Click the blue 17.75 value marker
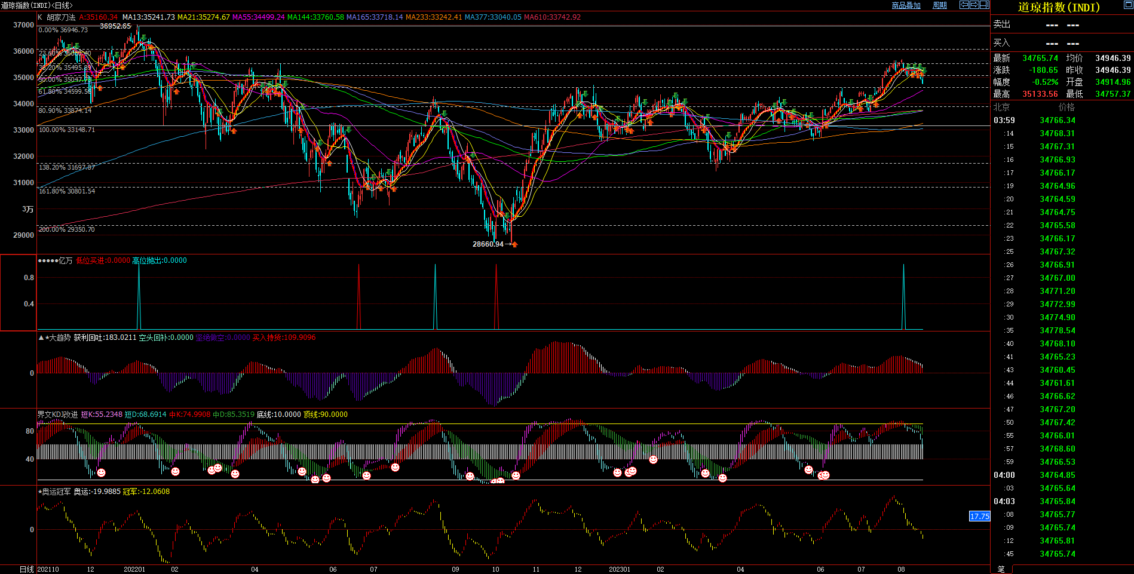1134x574 pixels. [x=979, y=516]
